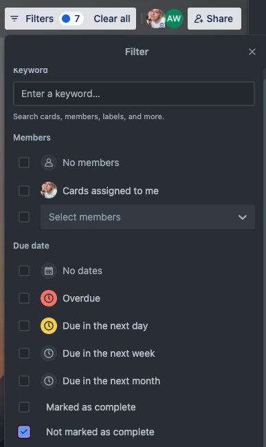Click the red Overdue clock icon
The height and width of the screenshot is (447, 266).
click(49, 298)
